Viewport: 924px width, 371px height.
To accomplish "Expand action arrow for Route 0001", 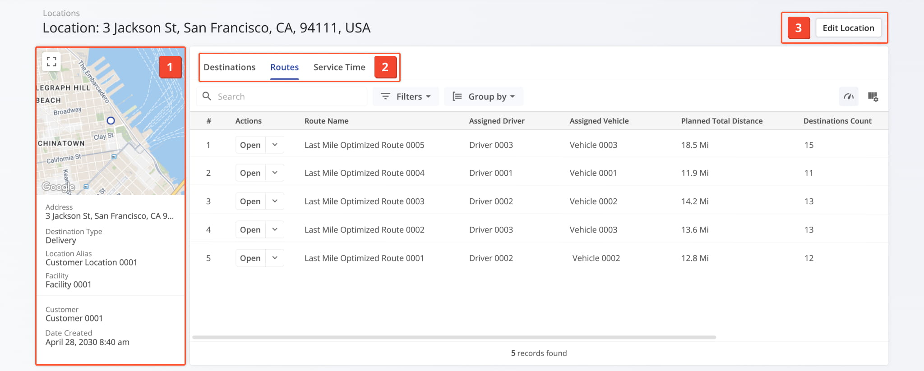I will pyautogui.click(x=275, y=258).
